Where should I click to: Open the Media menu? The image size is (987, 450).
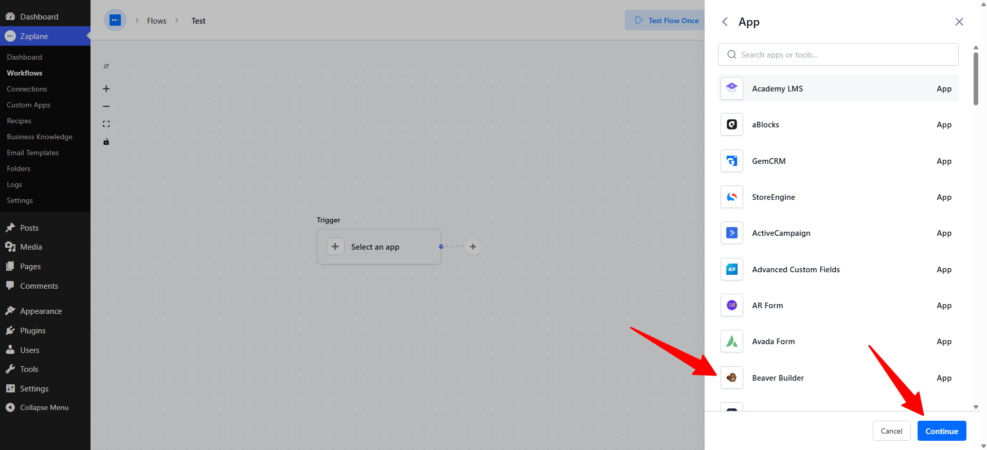45,247
